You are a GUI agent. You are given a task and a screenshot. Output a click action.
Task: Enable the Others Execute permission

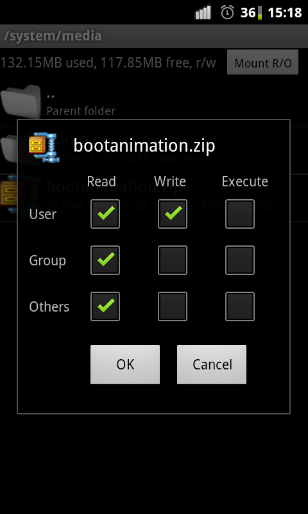coord(240,306)
